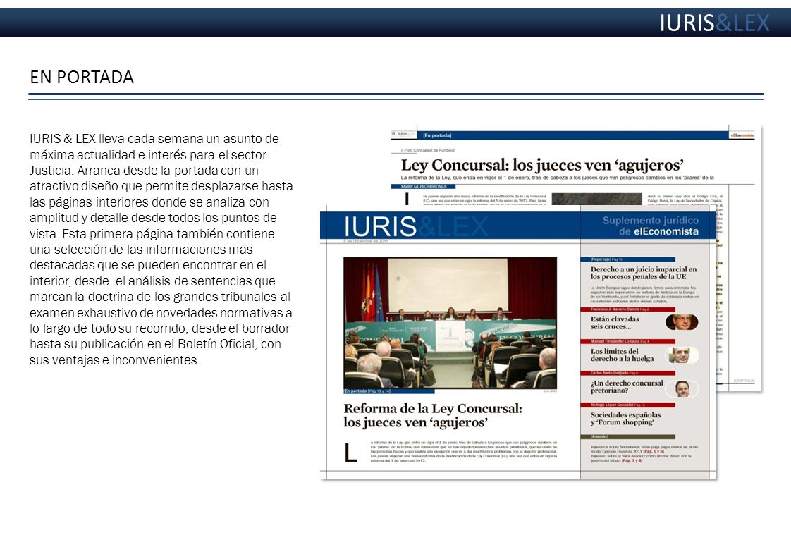This screenshot has width=791, height=559.
Task: Open headline 'Reforma de la Ley Concursal'
Action: (x=433, y=415)
